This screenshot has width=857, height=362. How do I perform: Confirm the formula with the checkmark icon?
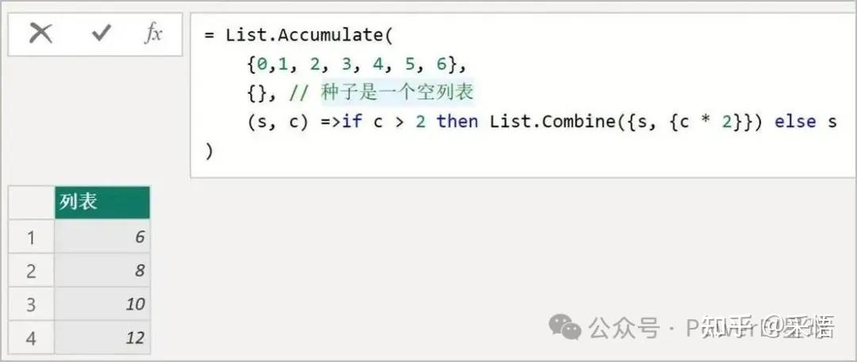click(101, 33)
